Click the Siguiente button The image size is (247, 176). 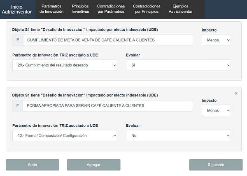[216, 165]
